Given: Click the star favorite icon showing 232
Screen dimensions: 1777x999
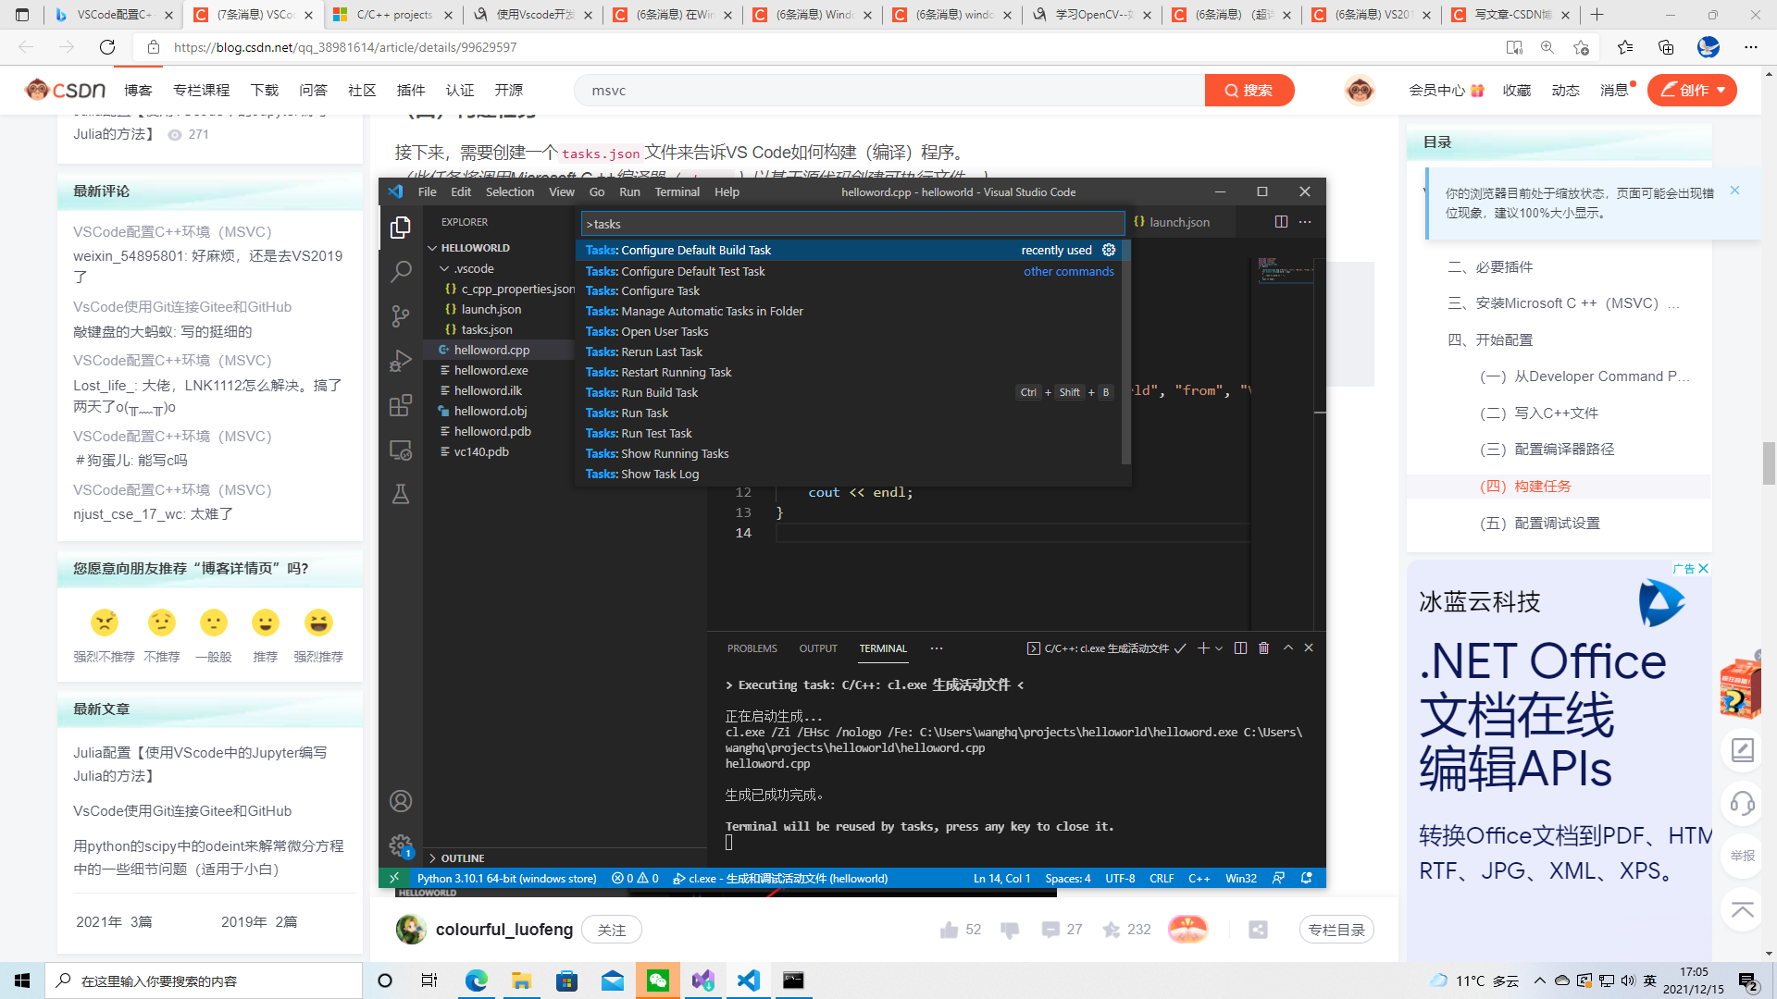Looking at the screenshot, I should coord(1112,930).
